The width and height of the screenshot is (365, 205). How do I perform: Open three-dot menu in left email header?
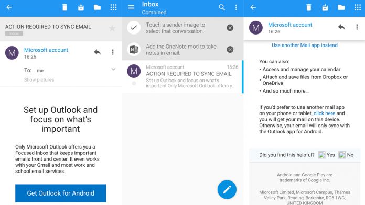coord(113,52)
